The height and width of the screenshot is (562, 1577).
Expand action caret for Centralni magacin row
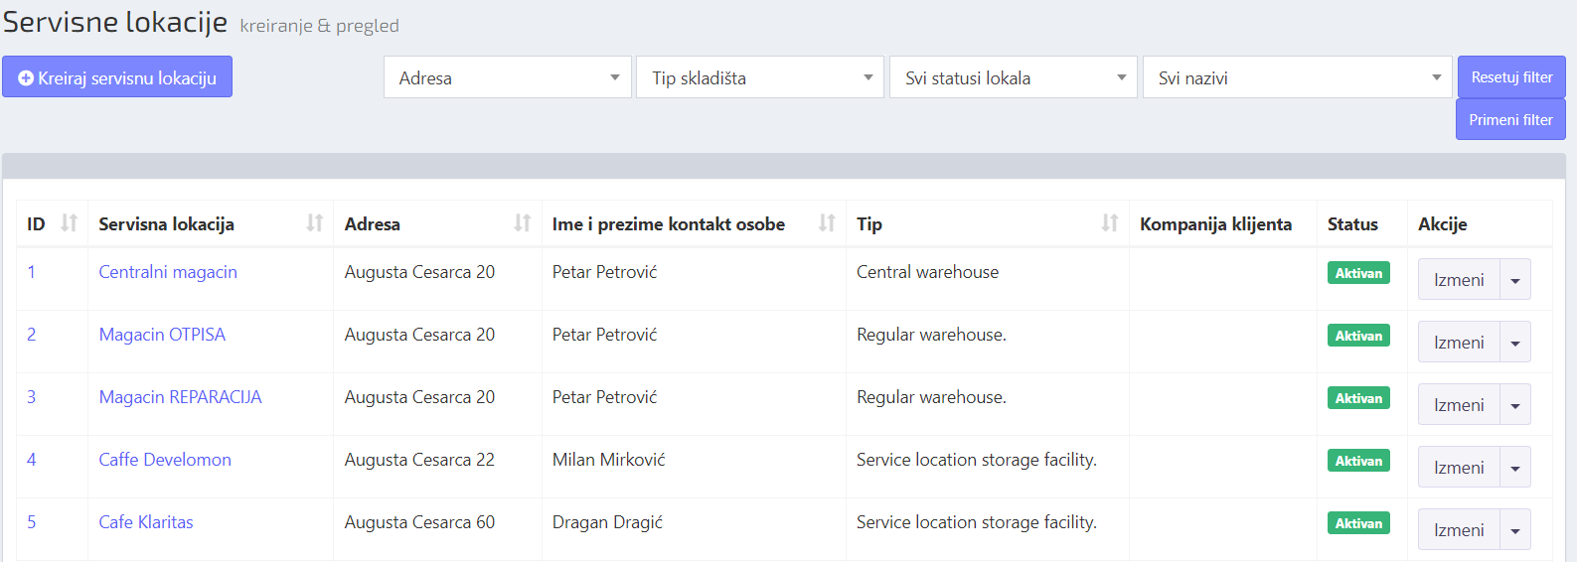1514,280
